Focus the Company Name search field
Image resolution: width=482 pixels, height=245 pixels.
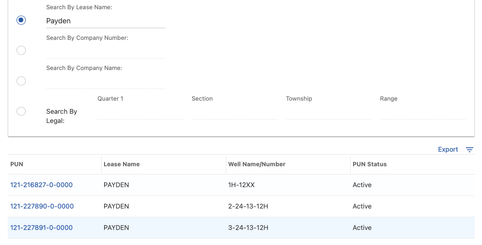click(106, 82)
